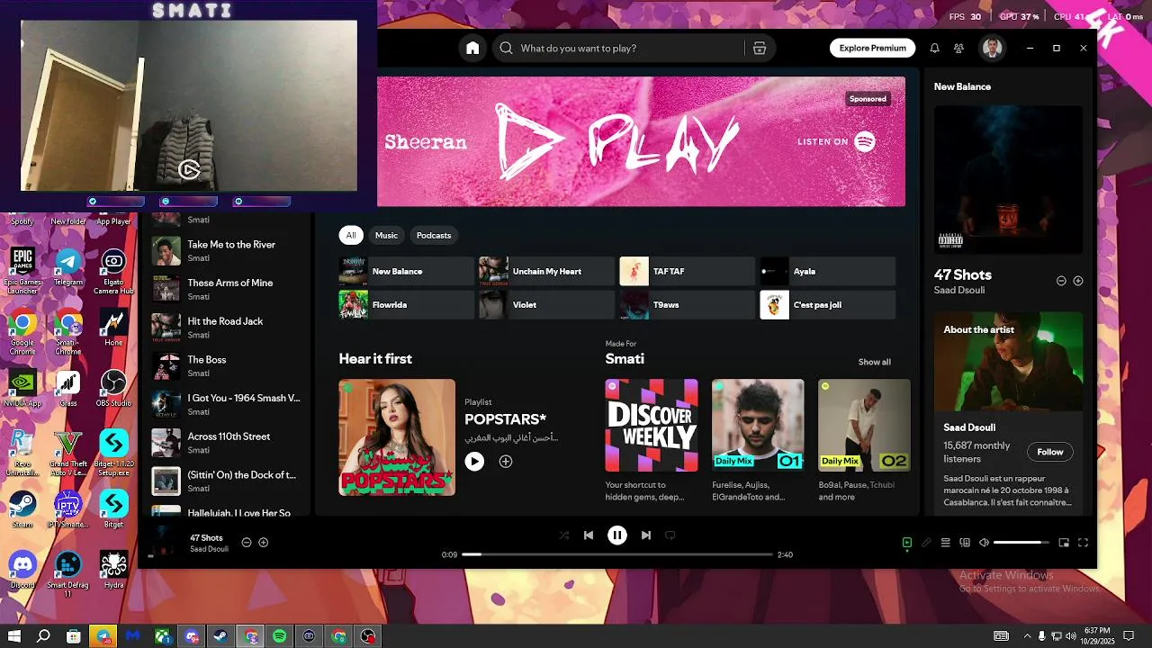This screenshot has width=1152, height=648.
Task: Follow Saad Dsouli
Action: pyautogui.click(x=1049, y=452)
